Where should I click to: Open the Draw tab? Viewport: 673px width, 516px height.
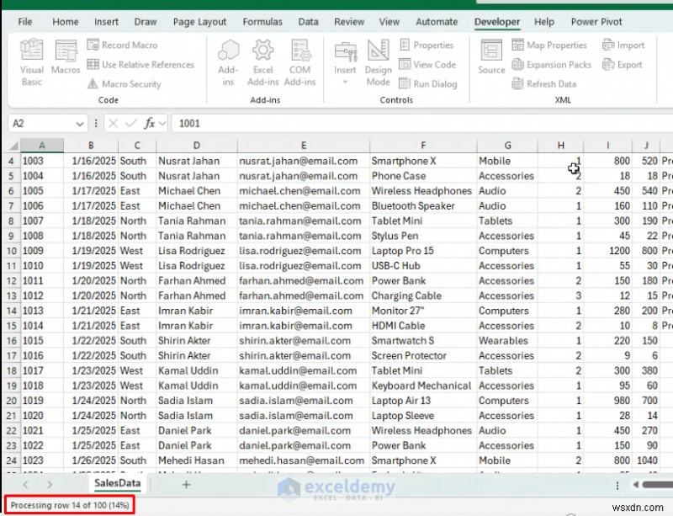click(146, 22)
